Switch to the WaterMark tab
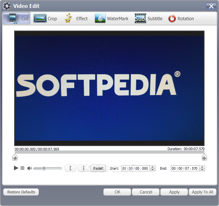Viewport: 219px width, 206px height. pos(111,18)
